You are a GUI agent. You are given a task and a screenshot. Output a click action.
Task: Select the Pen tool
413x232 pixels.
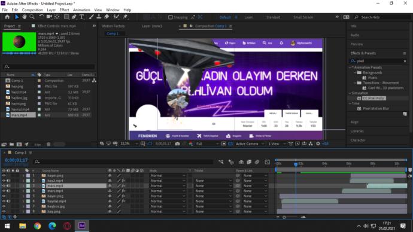click(x=74, y=17)
